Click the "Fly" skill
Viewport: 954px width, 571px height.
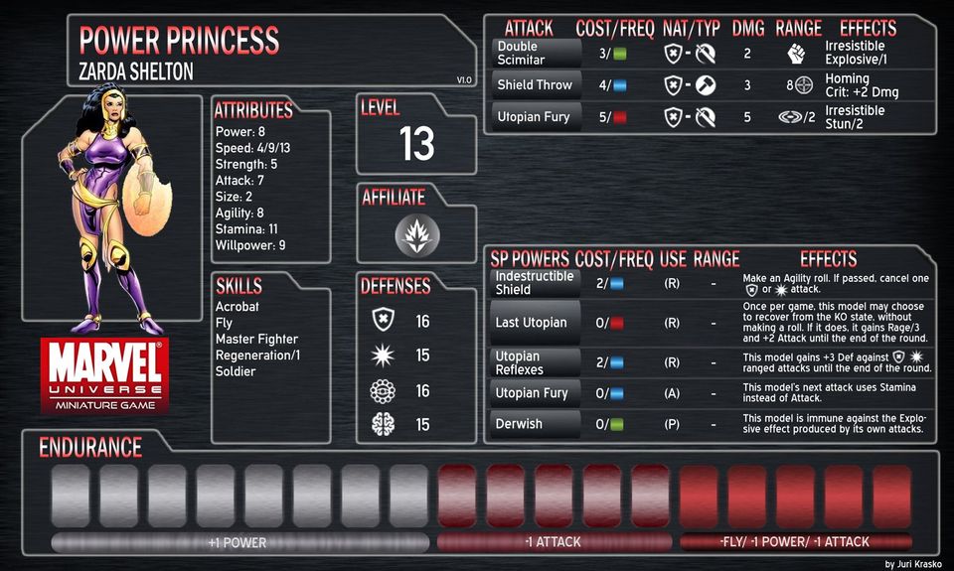point(224,323)
